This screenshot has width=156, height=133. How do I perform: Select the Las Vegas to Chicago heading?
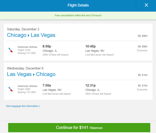tap(31, 74)
